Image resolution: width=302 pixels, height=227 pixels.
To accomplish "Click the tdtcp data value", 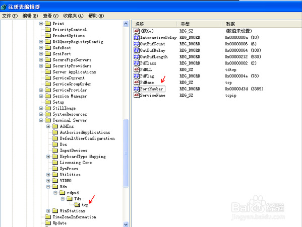I will (x=230, y=69).
